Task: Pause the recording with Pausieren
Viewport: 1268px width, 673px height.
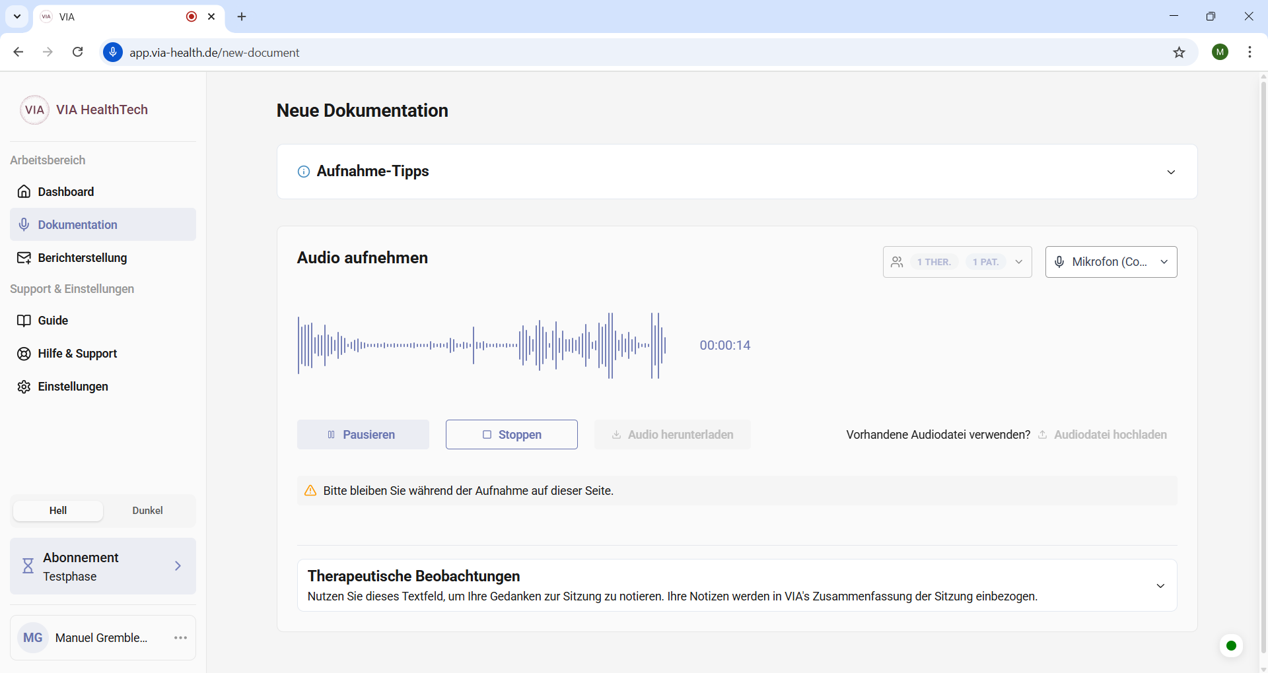Action: 363,434
